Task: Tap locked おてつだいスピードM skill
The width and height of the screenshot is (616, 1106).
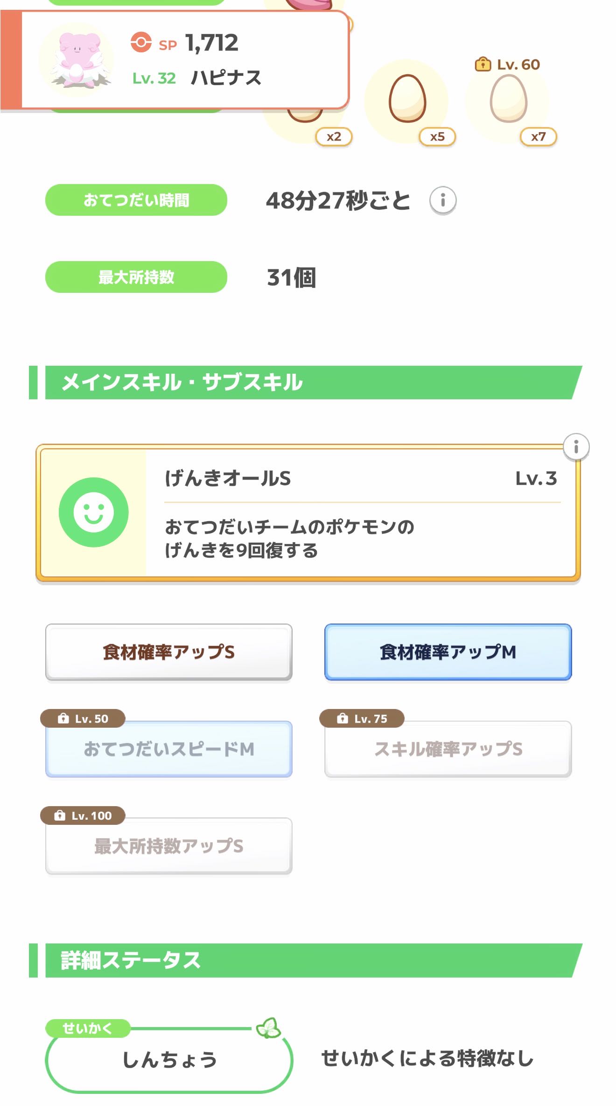Action: pyautogui.click(x=168, y=749)
